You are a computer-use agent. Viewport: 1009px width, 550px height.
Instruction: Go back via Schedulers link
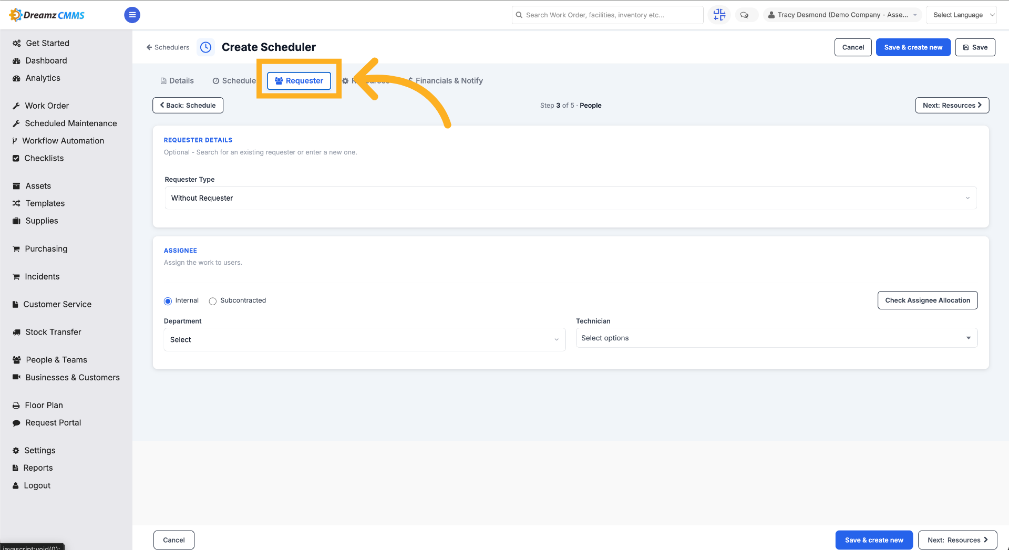168,47
